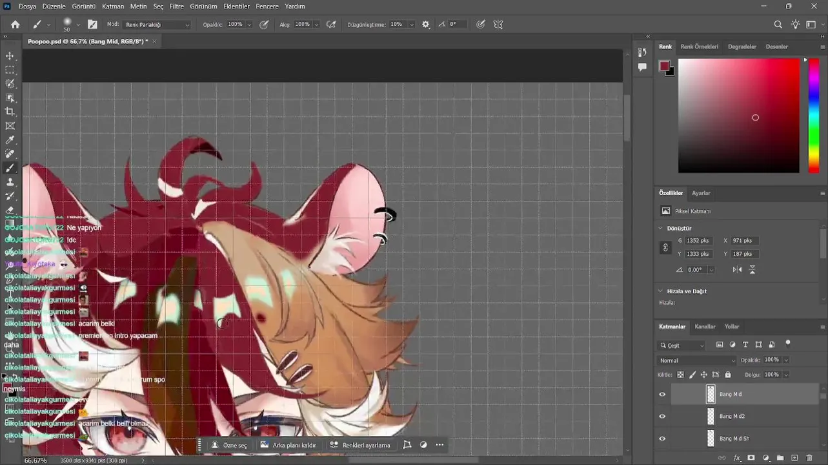This screenshot has width=828, height=465.
Task: Switch to the Kanallar tab
Action: tap(705, 327)
